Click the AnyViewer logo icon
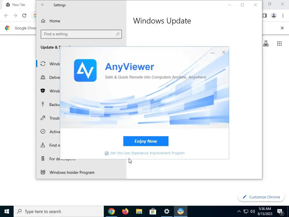 click(x=85, y=70)
